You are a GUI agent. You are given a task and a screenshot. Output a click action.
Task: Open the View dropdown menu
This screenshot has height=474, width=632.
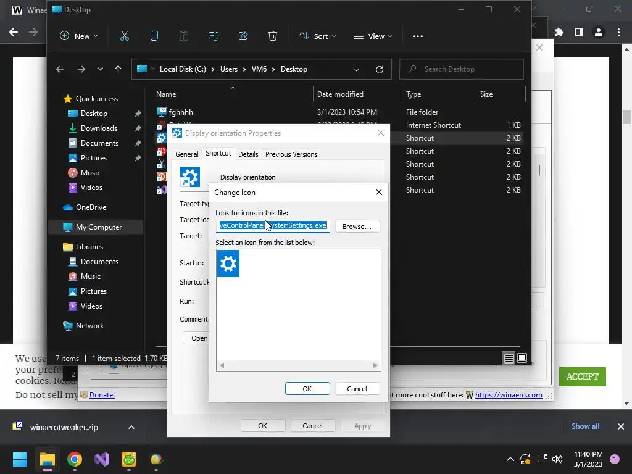click(372, 36)
